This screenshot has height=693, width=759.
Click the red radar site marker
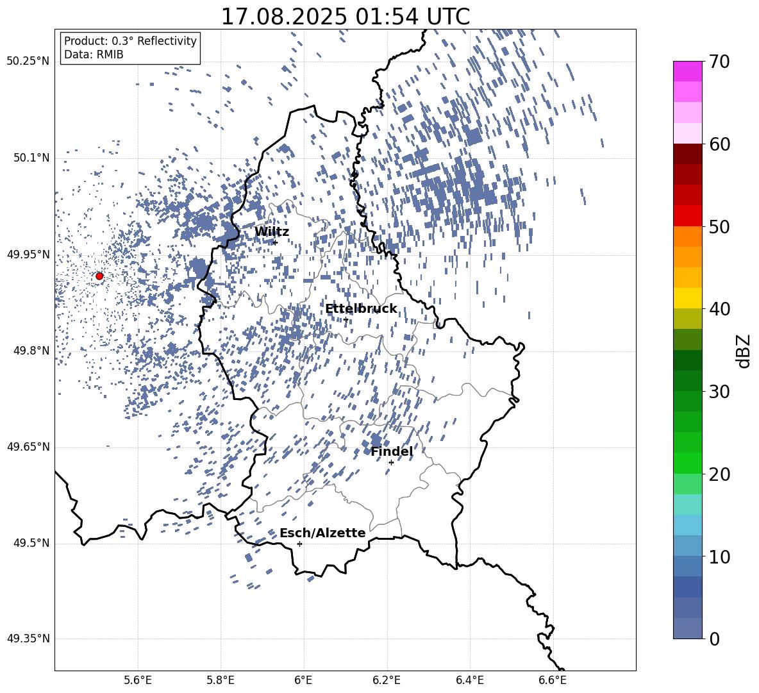[x=99, y=276]
